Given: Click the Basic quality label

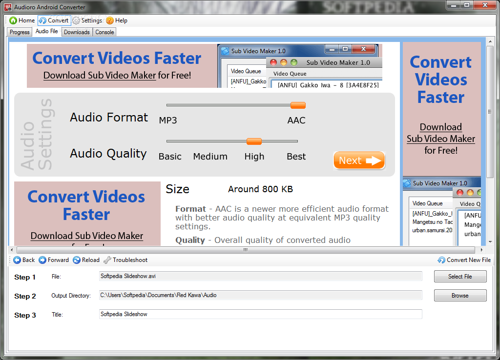Looking at the screenshot, I should [170, 157].
